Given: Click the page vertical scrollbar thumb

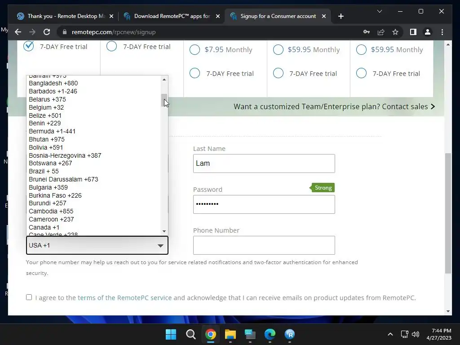Looking at the screenshot, I should [448, 213].
